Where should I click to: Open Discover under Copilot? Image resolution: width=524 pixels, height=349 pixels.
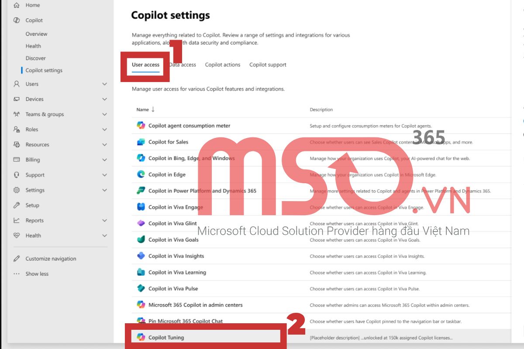point(35,58)
